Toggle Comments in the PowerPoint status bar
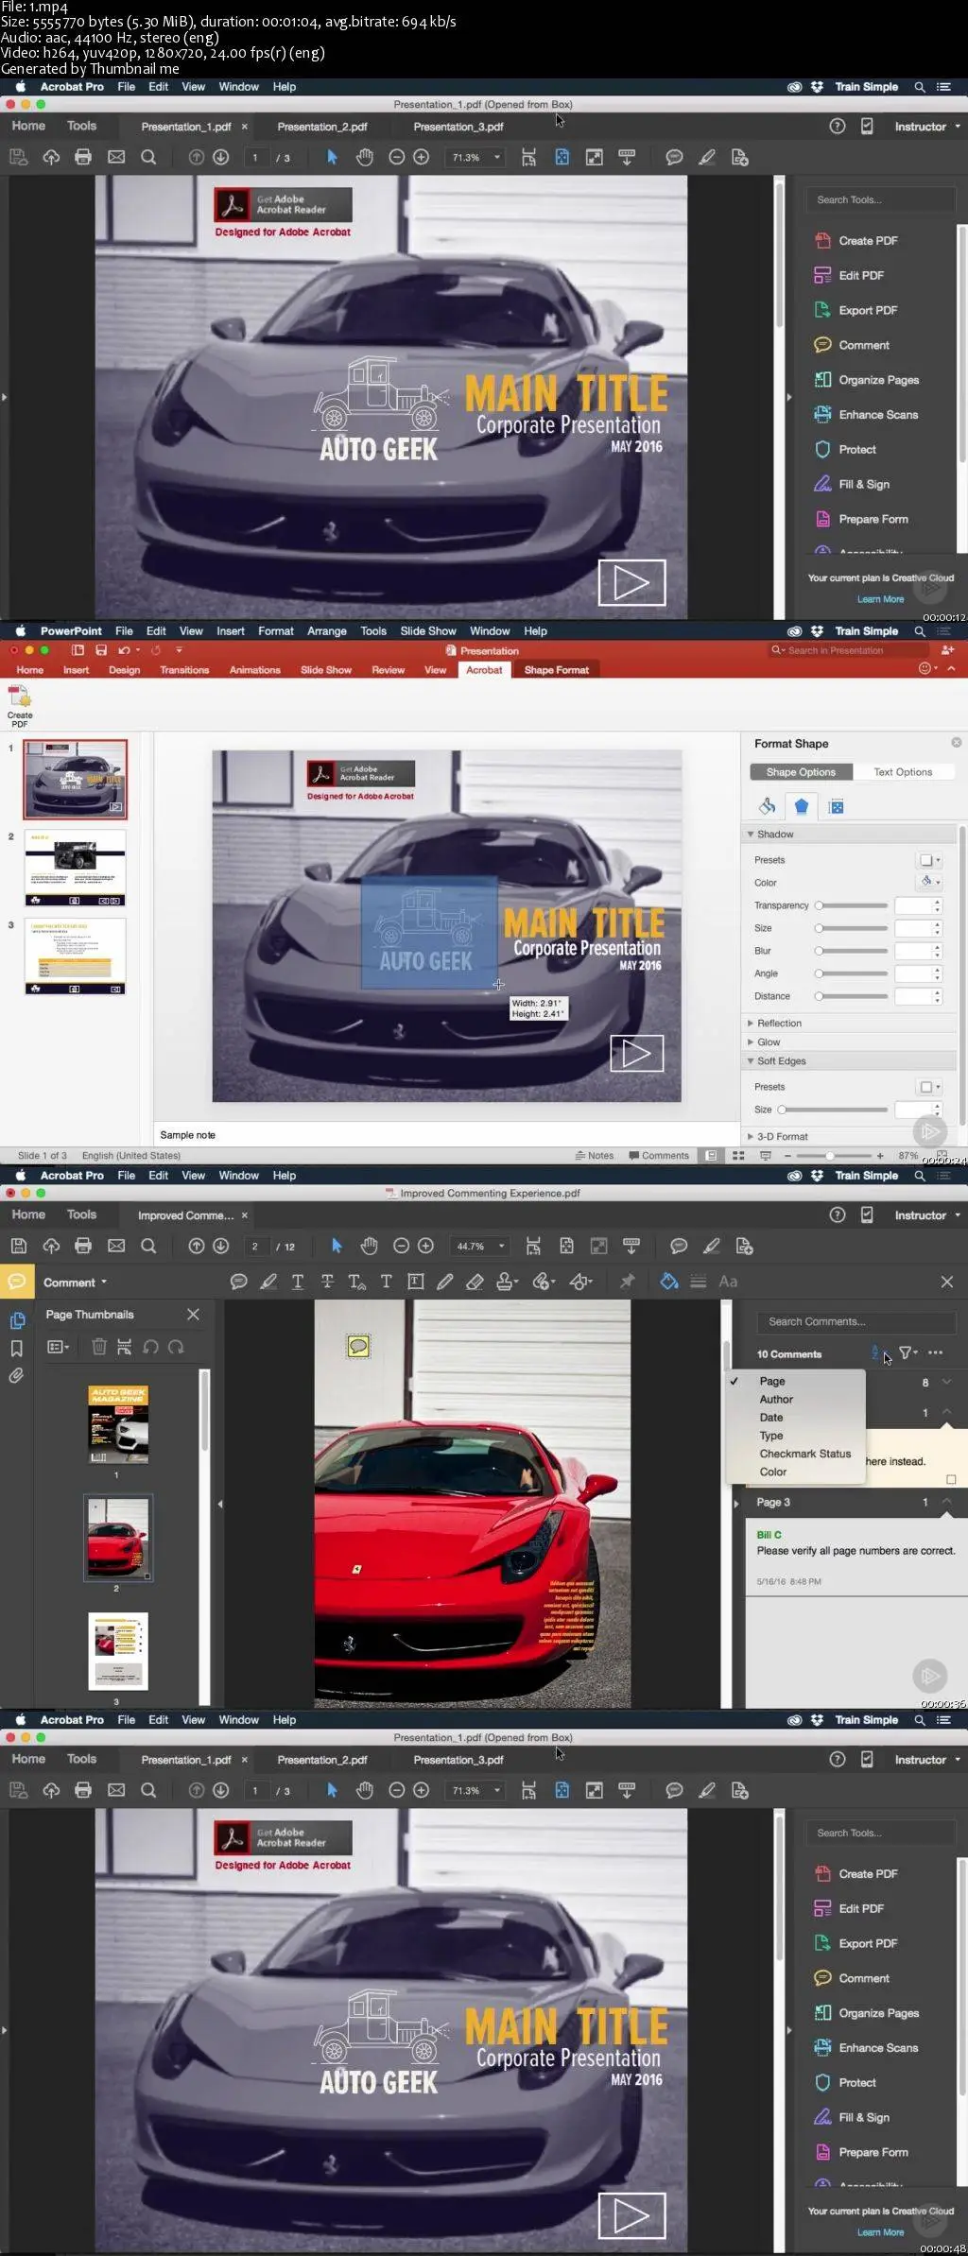The image size is (968, 2256). (x=659, y=1155)
